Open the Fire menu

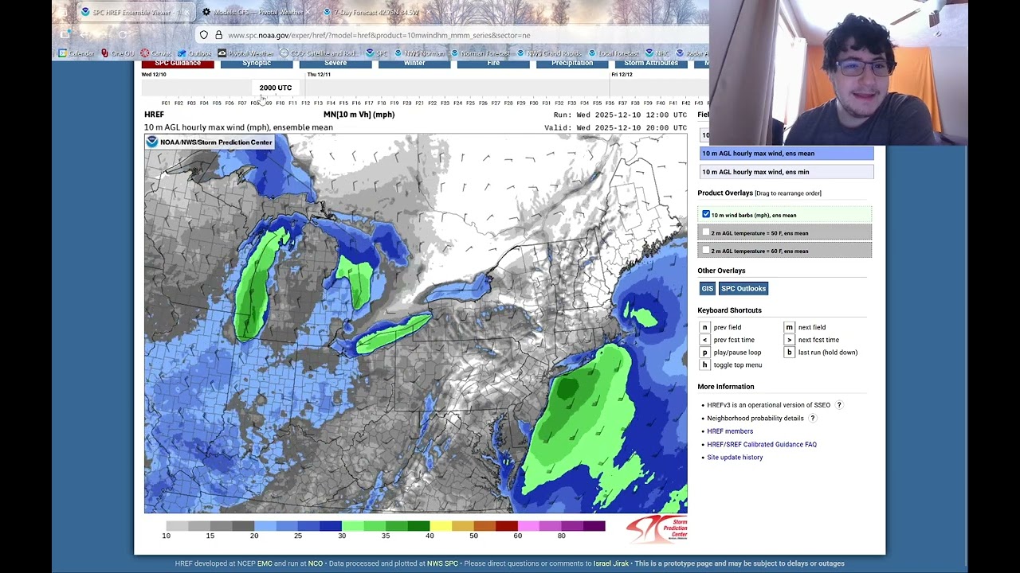point(493,64)
